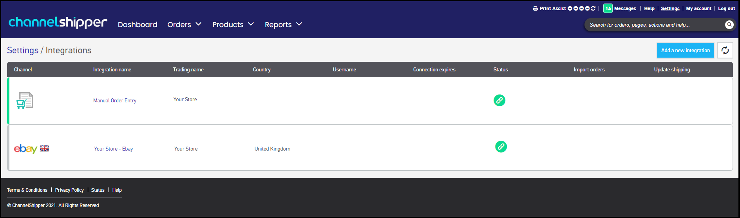The height and width of the screenshot is (218, 740).
Task: Click the ChannelShipper logo
Action: [58, 23]
